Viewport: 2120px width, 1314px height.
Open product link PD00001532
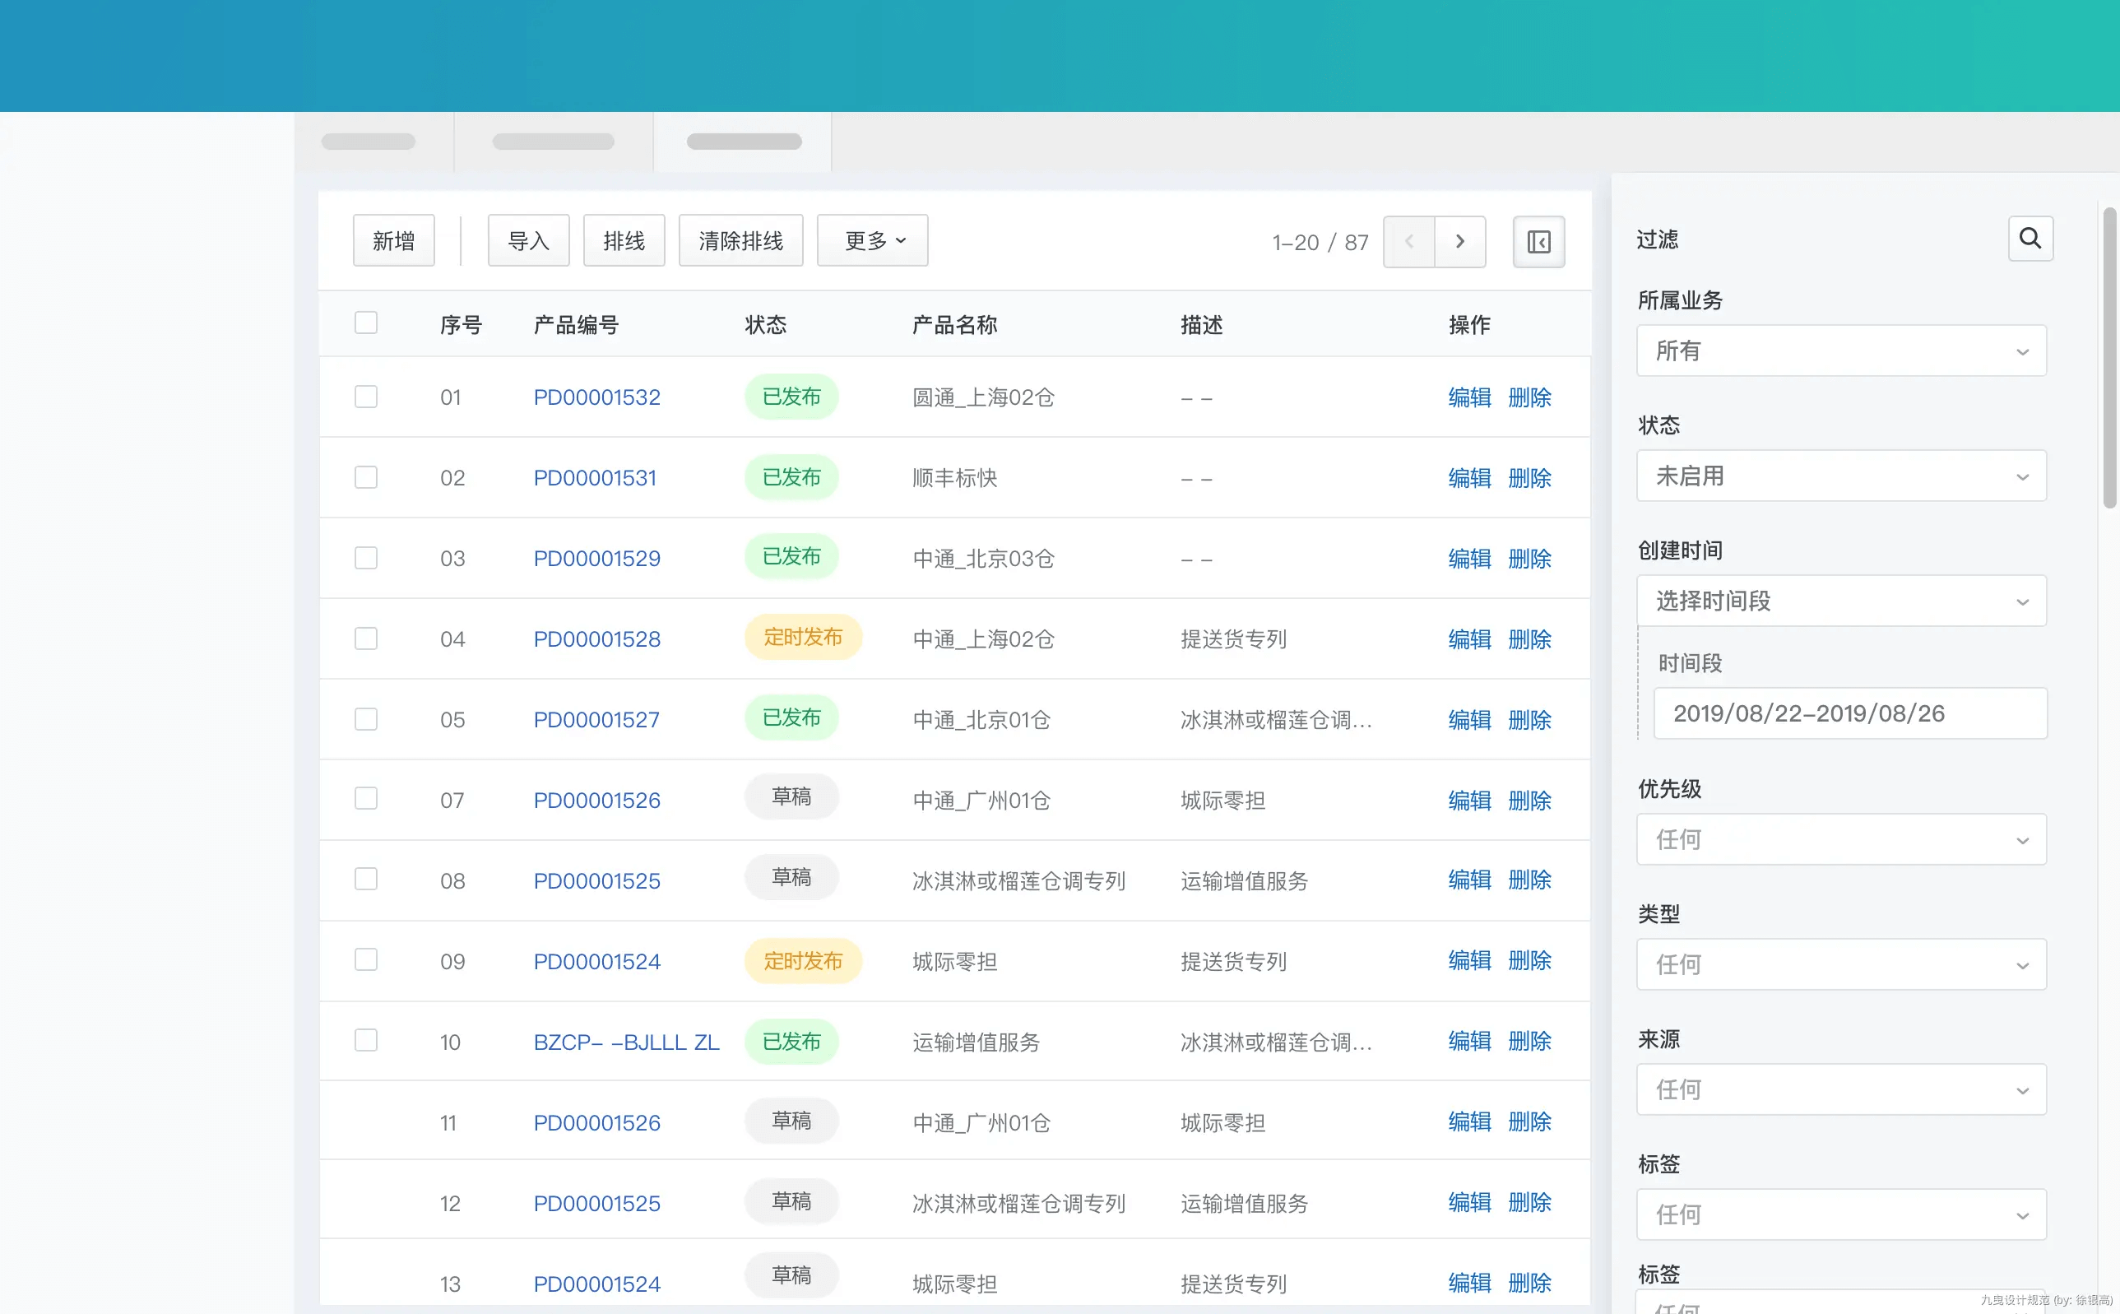point(597,397)
